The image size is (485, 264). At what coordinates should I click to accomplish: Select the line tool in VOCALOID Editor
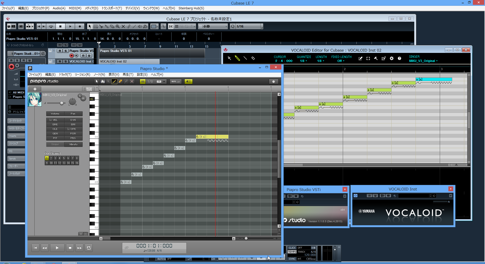coord(245,58)
